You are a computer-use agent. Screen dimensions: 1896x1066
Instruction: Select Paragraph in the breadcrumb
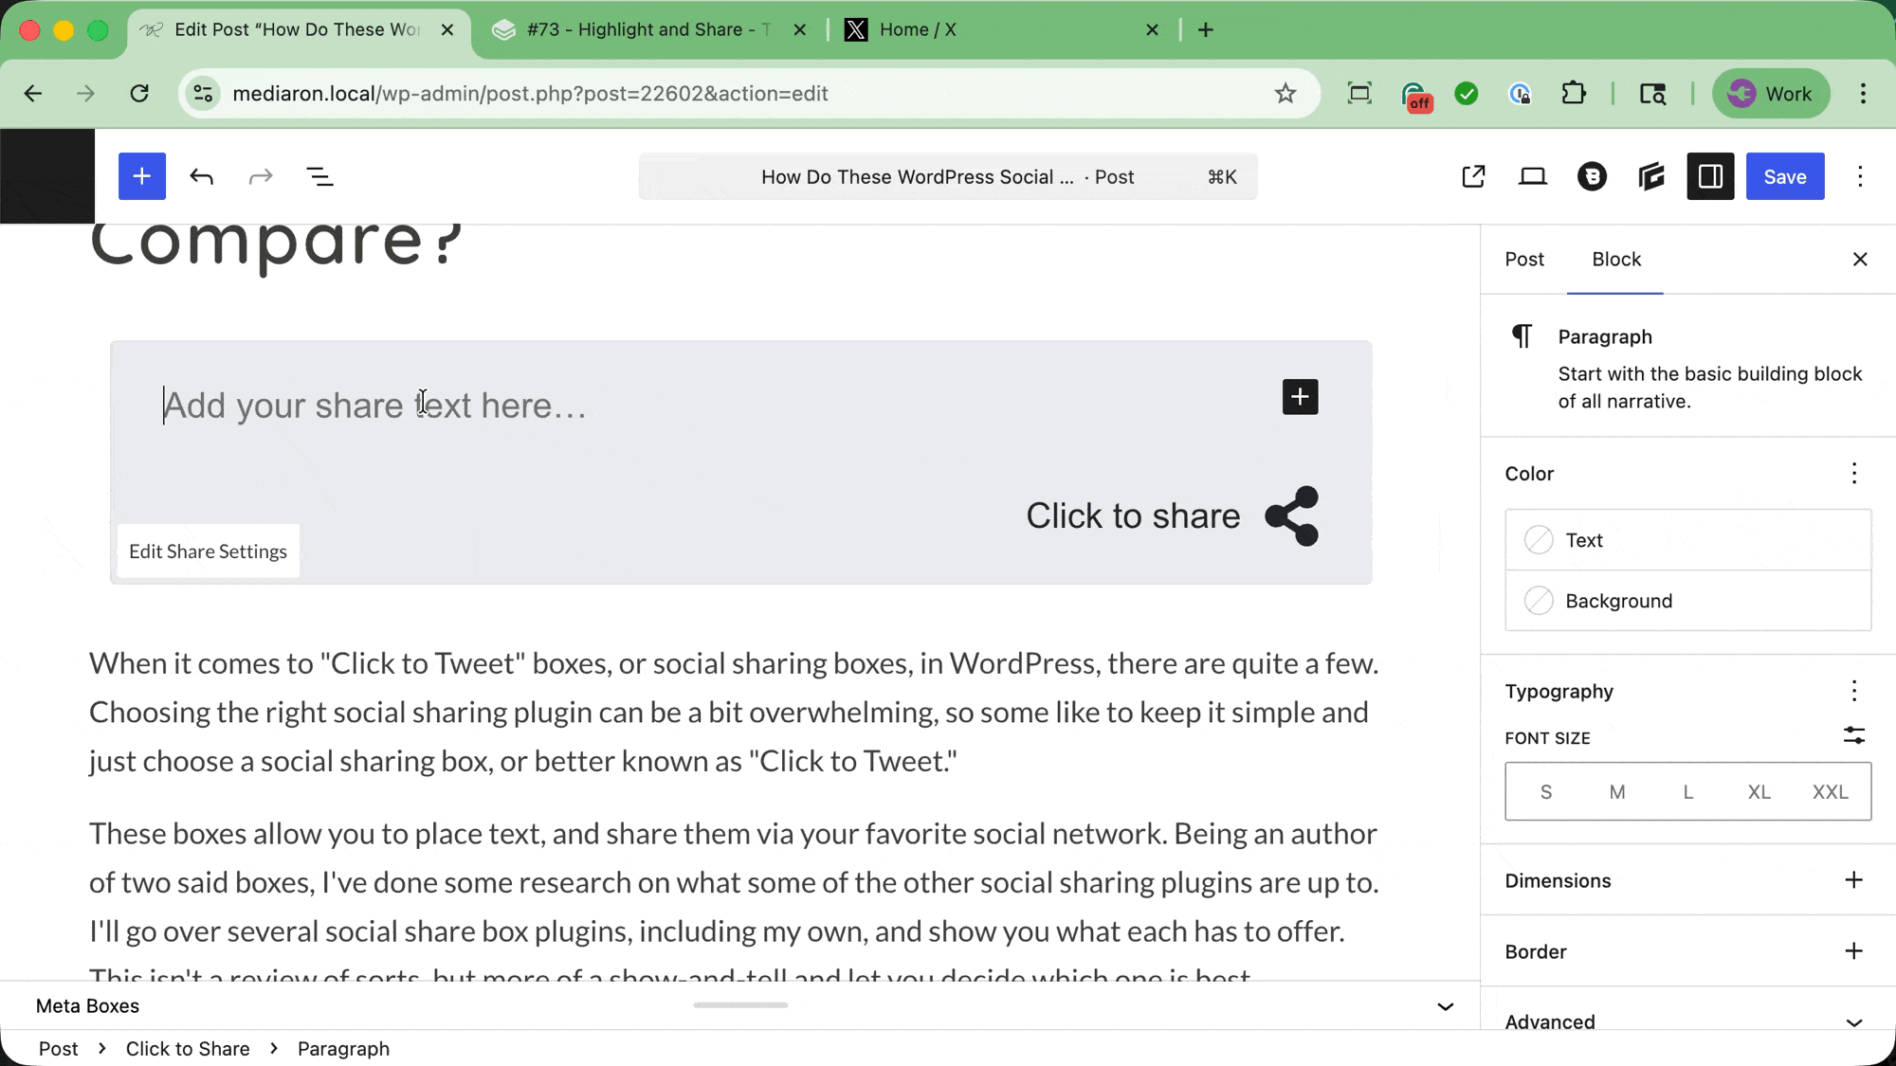tap(343, 1049)
